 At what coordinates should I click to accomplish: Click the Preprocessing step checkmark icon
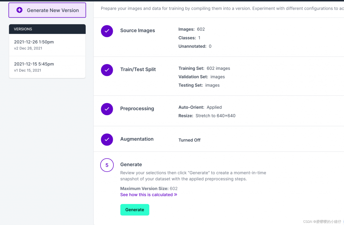tap(107, 109)
